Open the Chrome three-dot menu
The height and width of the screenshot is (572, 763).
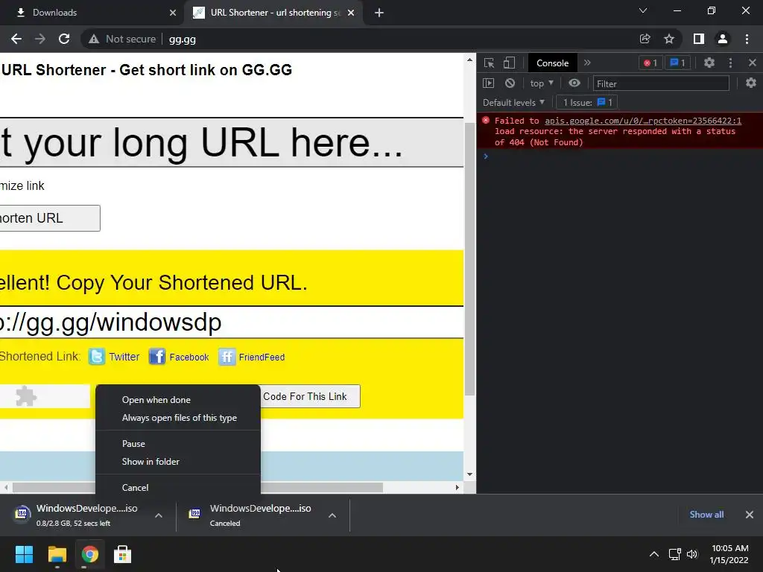pos(747,39)
